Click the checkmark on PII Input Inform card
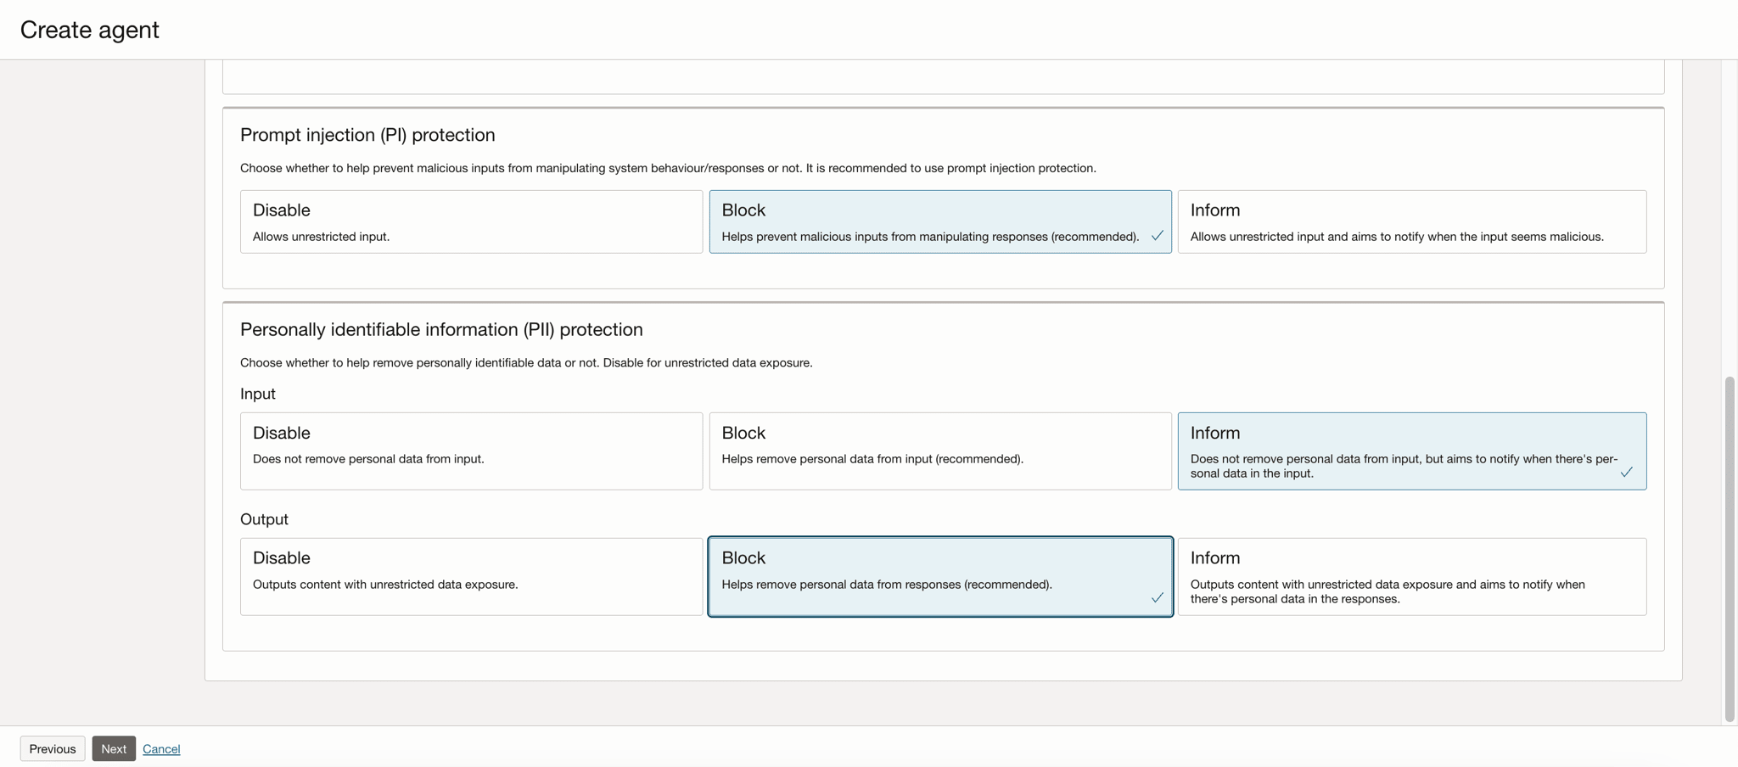This screenshot has width=1738, height=767. point(1626,472)
